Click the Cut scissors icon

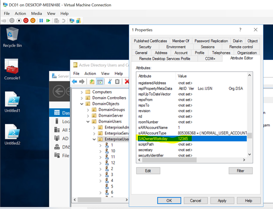point(110,81)
